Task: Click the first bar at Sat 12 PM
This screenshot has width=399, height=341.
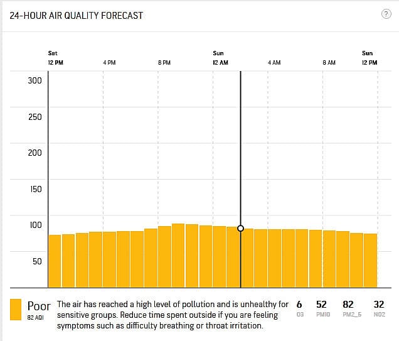Action: pyautogui.click(x=55, y=261)
